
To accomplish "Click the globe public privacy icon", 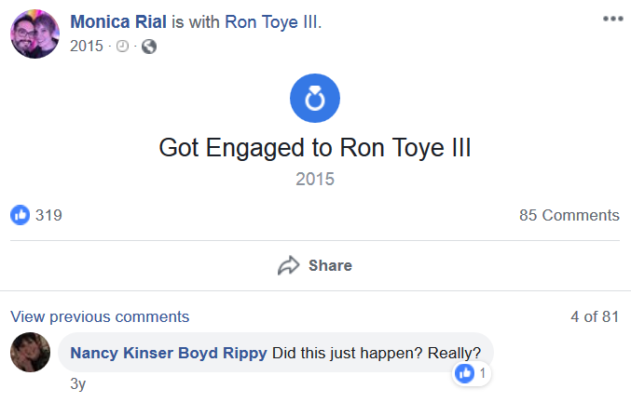I will tap(149, 47).
